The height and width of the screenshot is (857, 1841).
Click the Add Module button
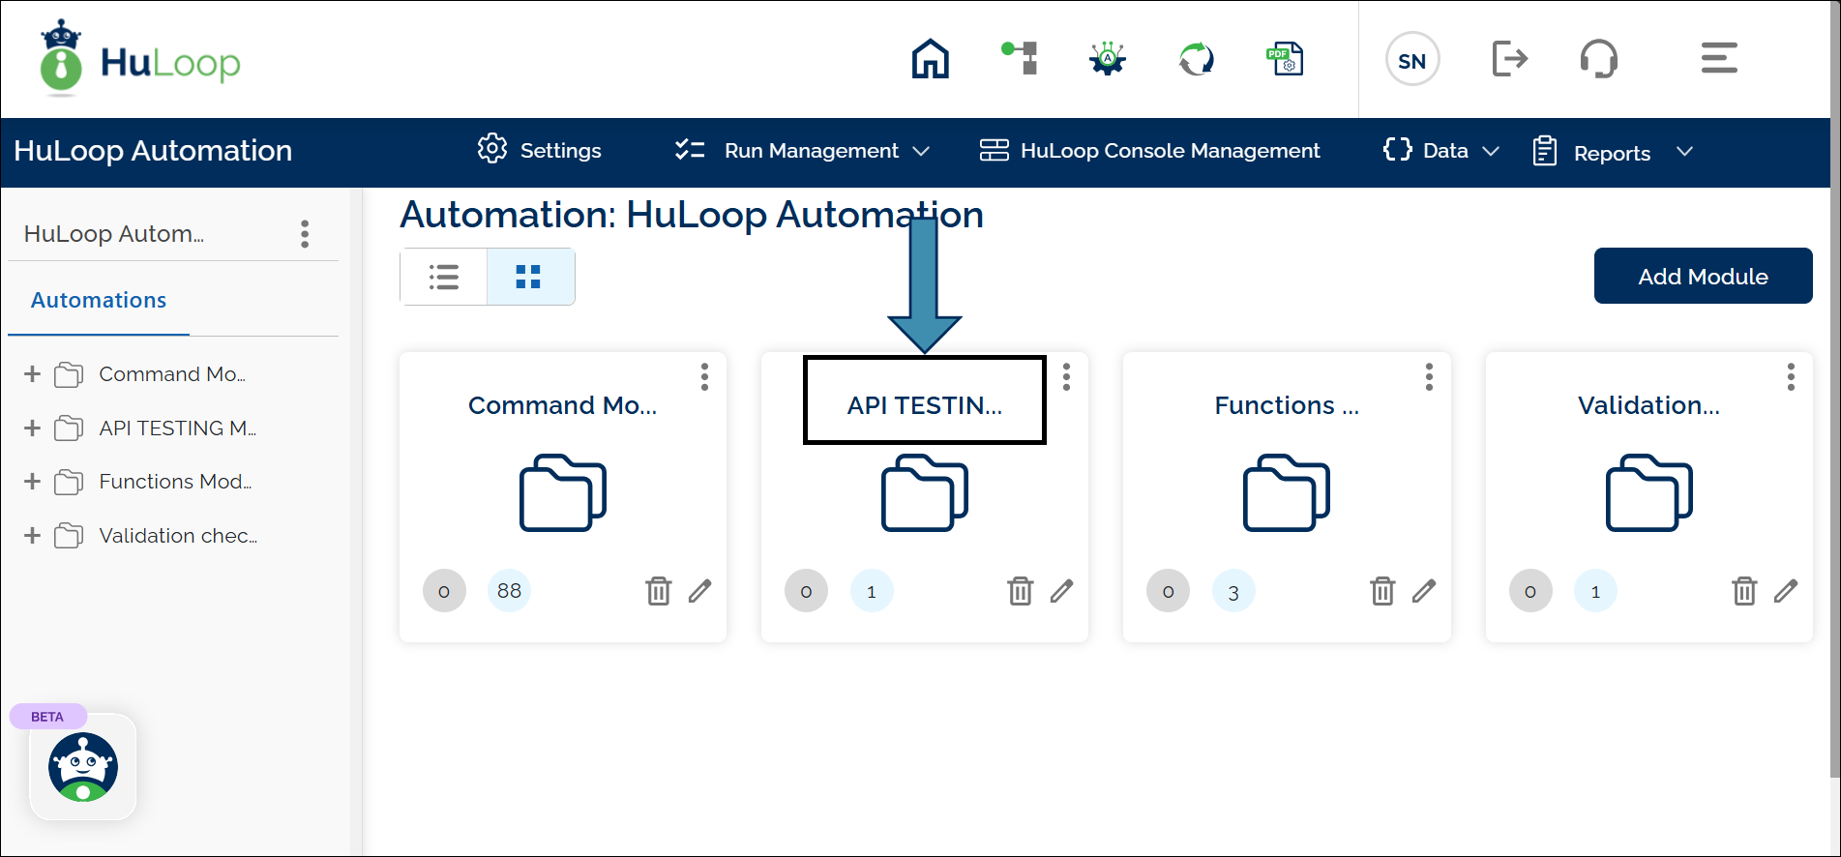(x=1703, y=277)
